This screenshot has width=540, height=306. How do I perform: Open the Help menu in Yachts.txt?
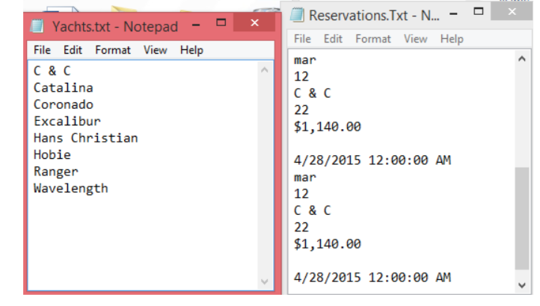(191, 50)
